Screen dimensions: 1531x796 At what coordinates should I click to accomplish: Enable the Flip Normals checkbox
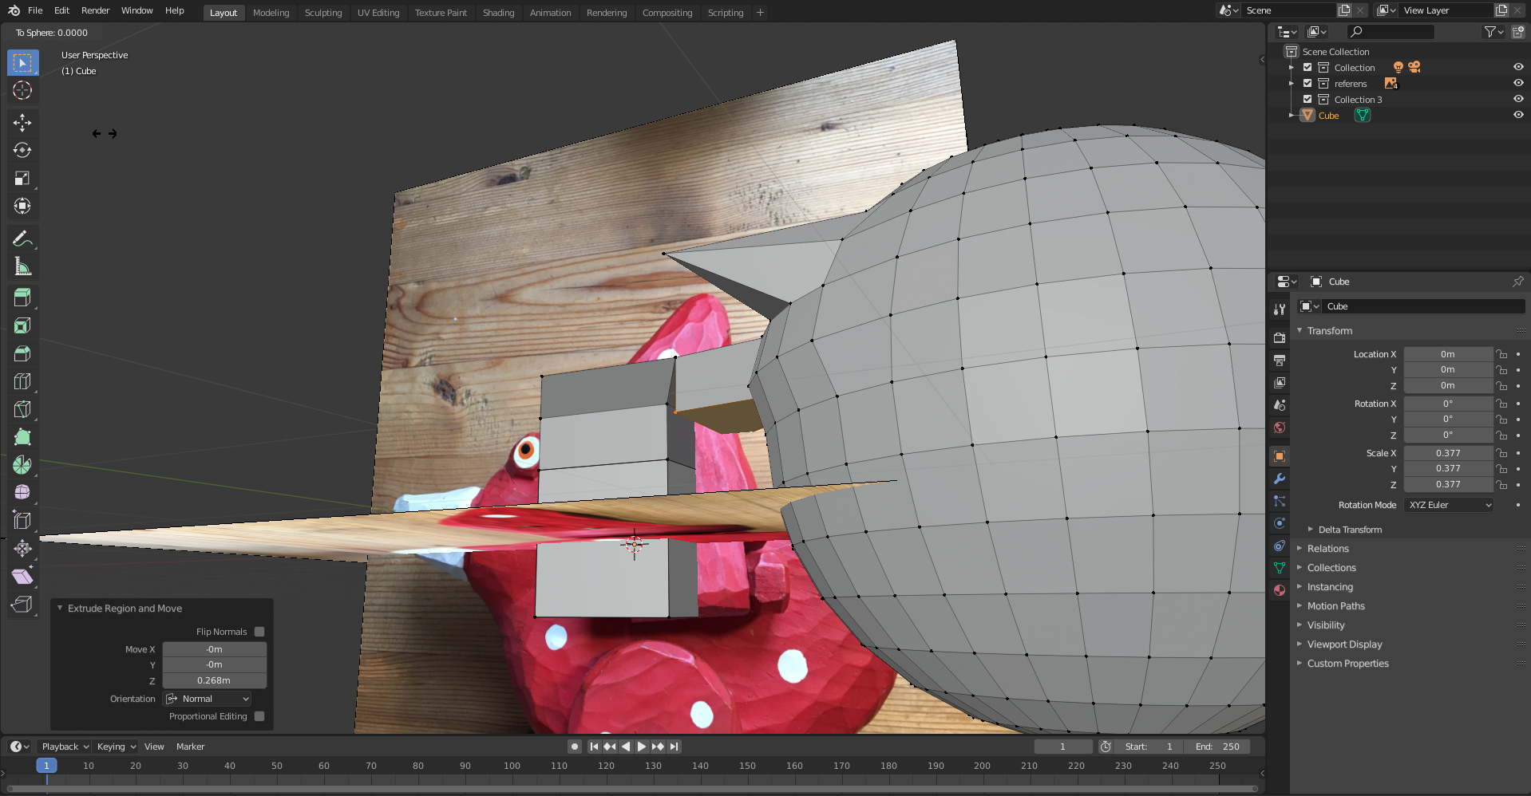click(x=259, y=632)
